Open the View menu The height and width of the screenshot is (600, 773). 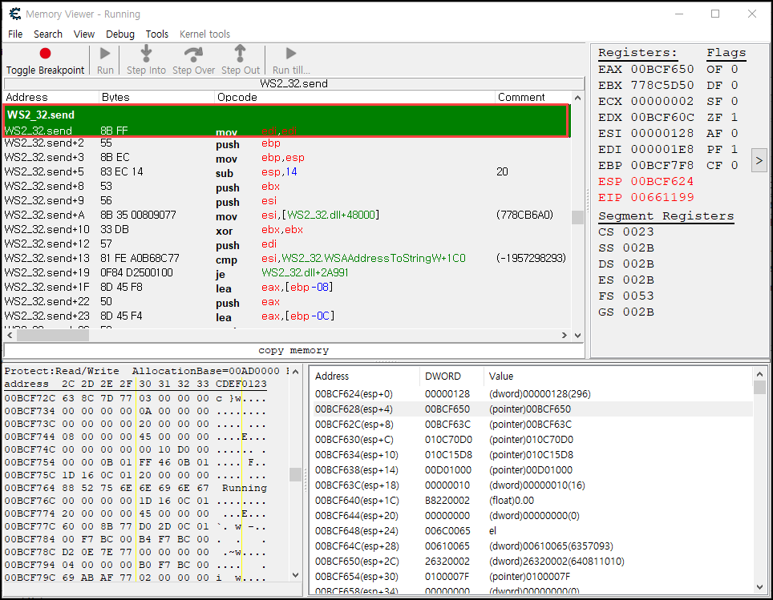84,34
